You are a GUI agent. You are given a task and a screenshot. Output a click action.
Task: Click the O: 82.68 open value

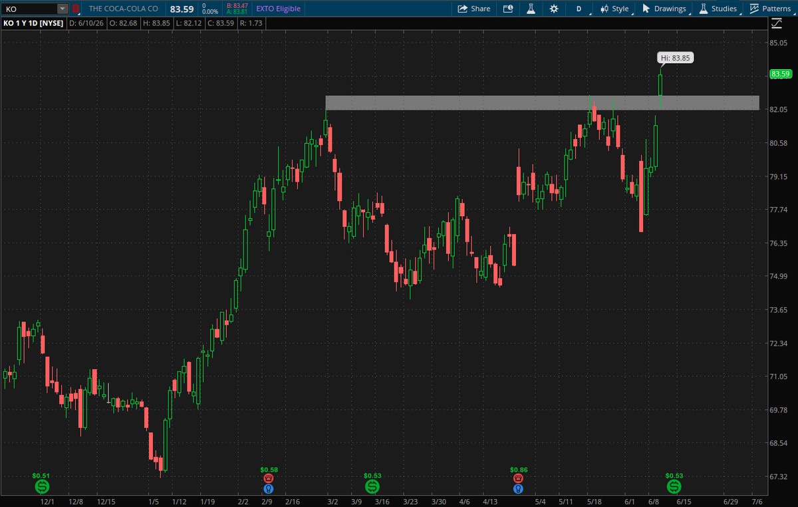coord(124,23)
